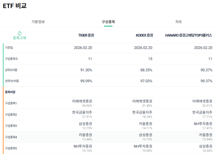Switch to the 기본정보 tab
Image resolution: width=218 pixels, height=154 pixels.
tap(38, 22)
